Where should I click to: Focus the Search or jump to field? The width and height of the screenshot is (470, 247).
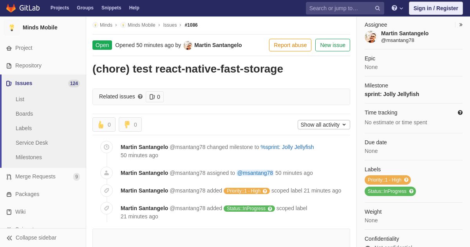(x=345, y=8)
